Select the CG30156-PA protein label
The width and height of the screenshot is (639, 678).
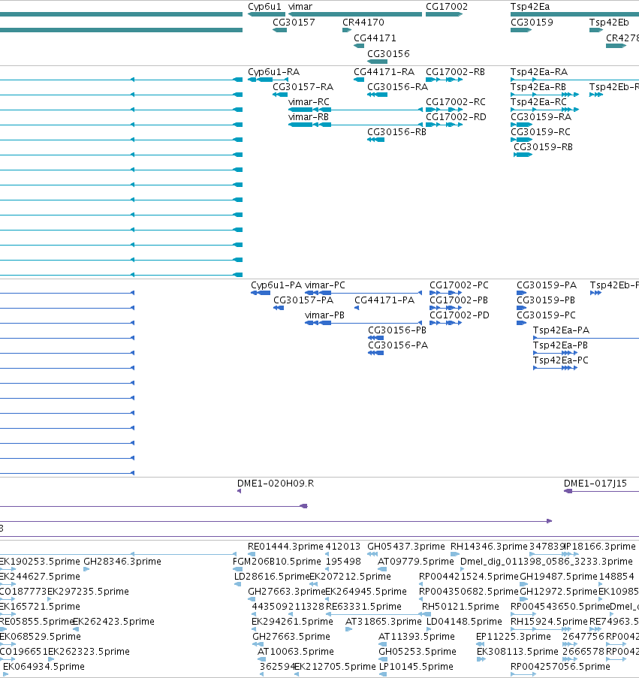click(x=398, y=345)
